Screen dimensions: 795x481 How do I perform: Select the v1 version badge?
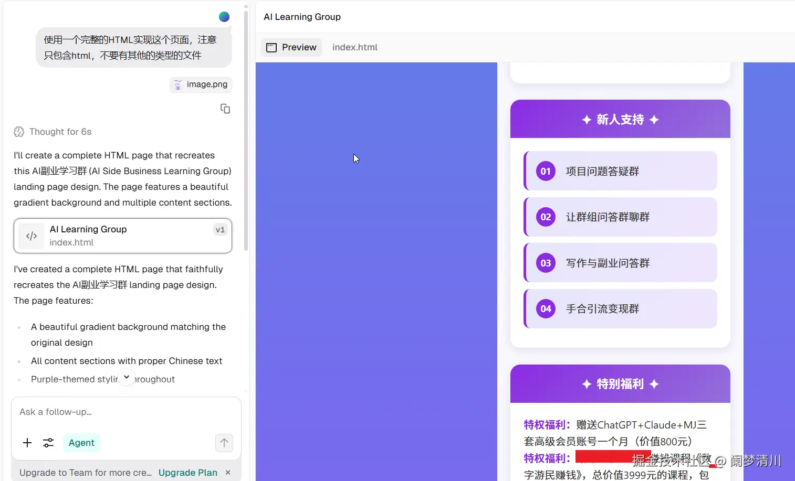pyautogui.click(x=220, y=230)
